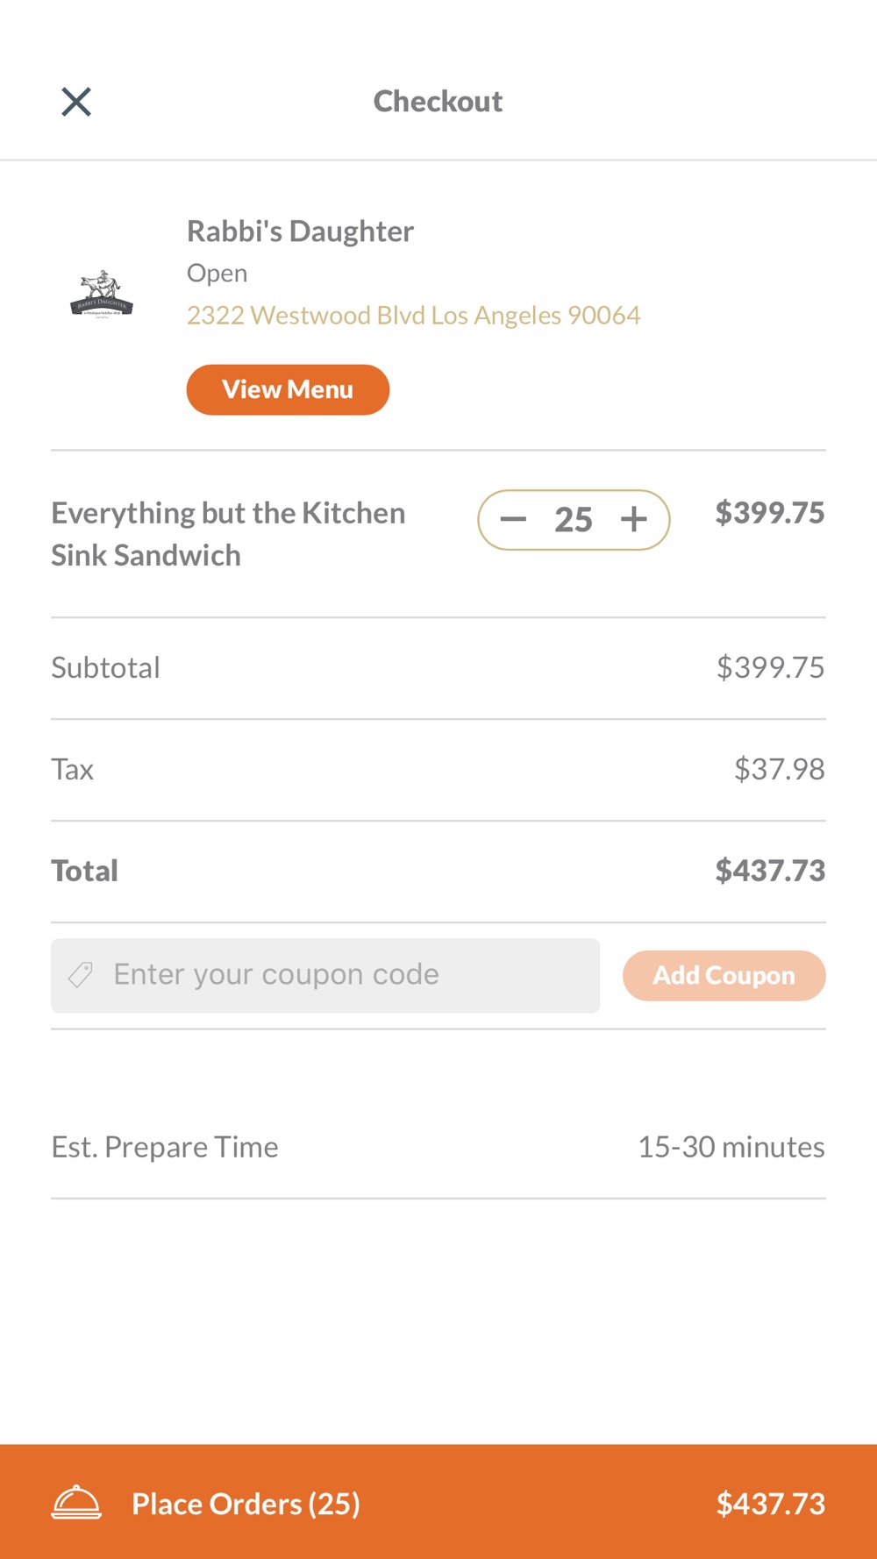Tap Place Orders (25) to submit

(246, 1504)
